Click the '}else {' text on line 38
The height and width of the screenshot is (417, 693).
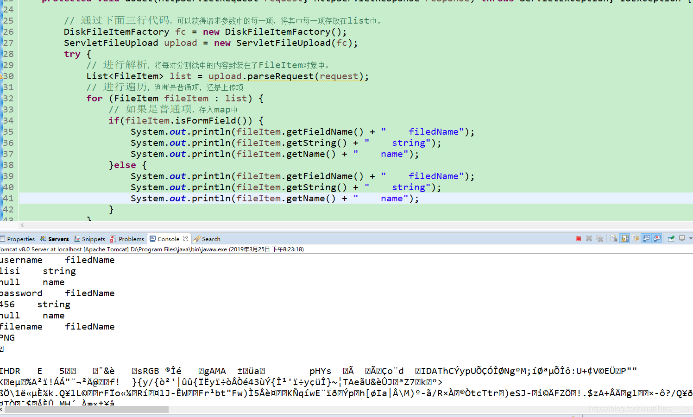(127, 165)
